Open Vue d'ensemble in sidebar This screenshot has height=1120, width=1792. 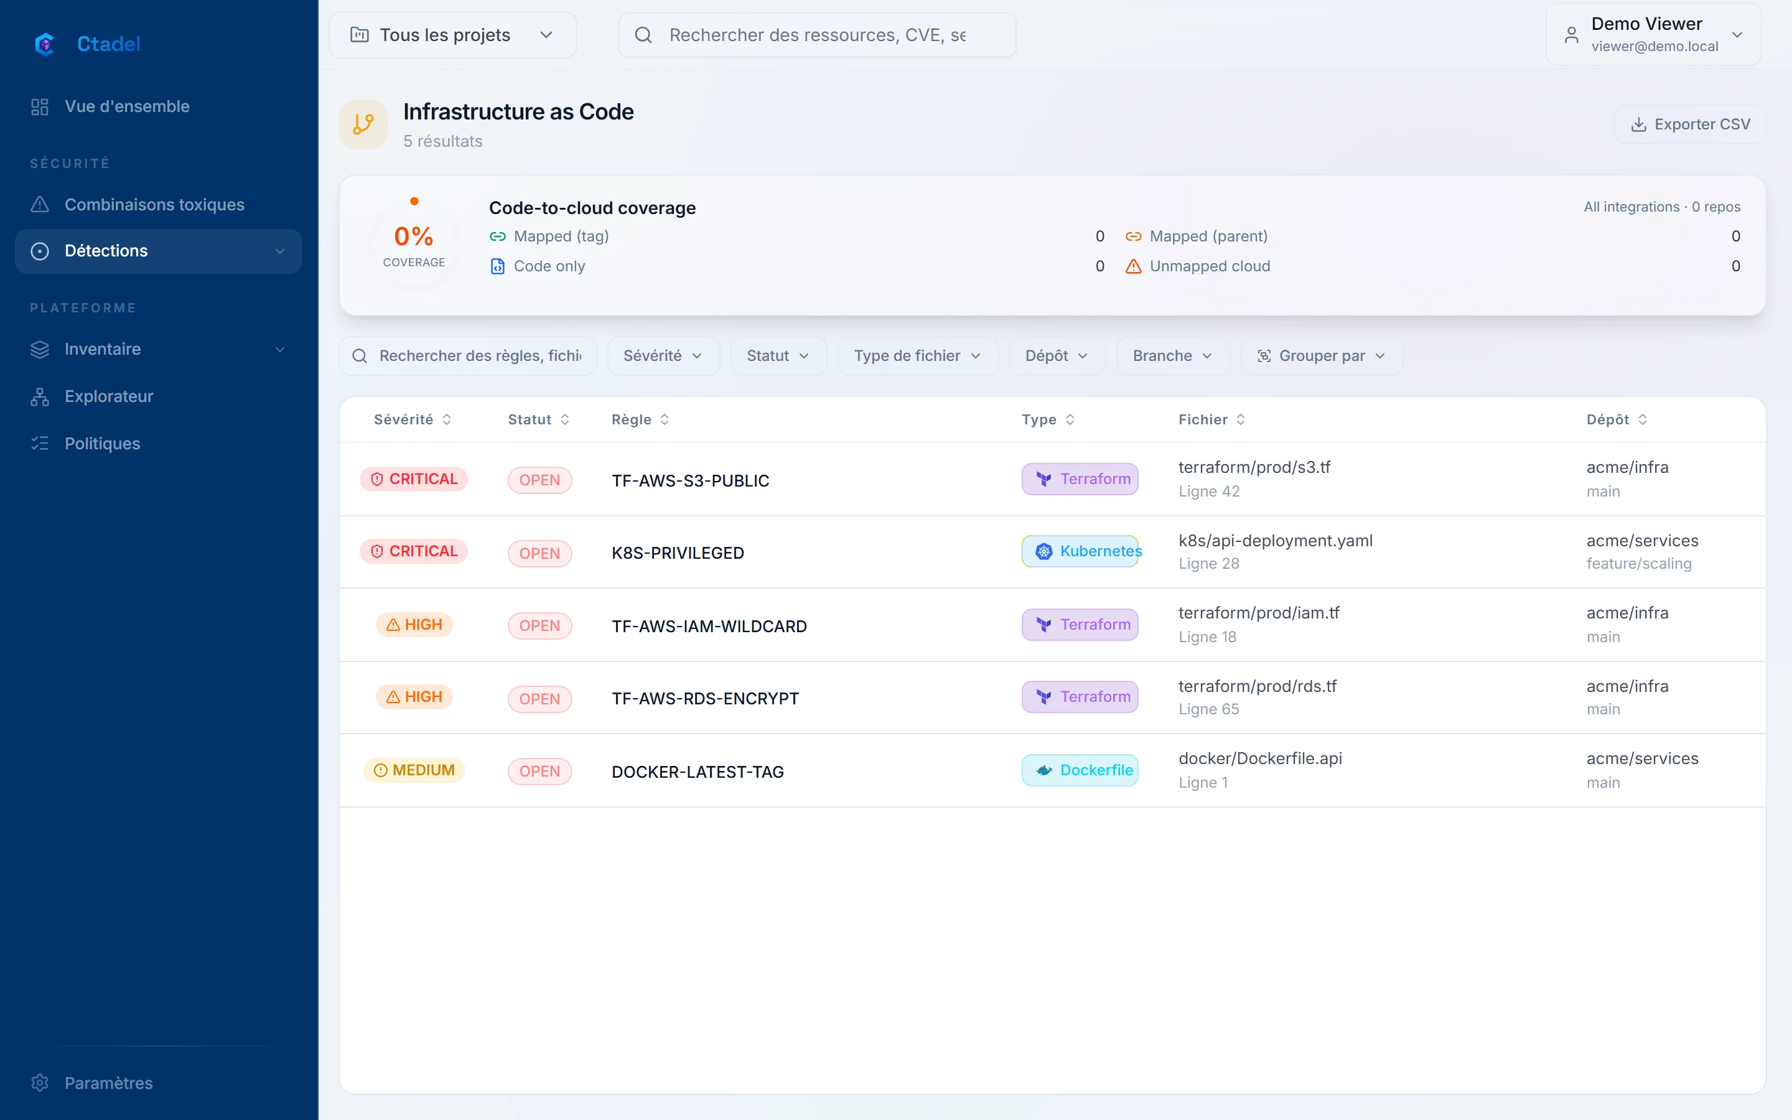159,106
